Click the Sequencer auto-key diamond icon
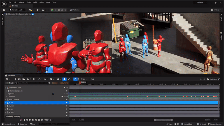Viewport: 224px width, 126px height. pos(64,79)
